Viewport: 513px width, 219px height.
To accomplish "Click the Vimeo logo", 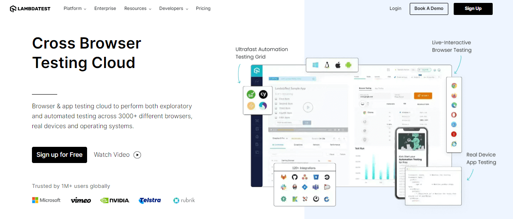I will tap(81, 200).
